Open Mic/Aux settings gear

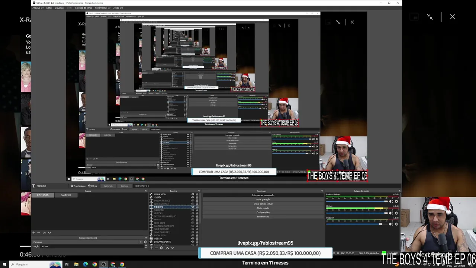[x=396, y=213]
